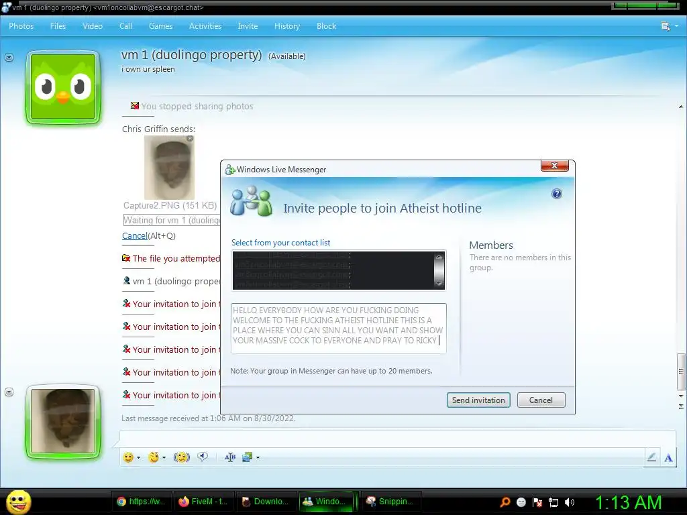Click the 'Capture2.PNG (151 KB)' file name

(170, 205)
